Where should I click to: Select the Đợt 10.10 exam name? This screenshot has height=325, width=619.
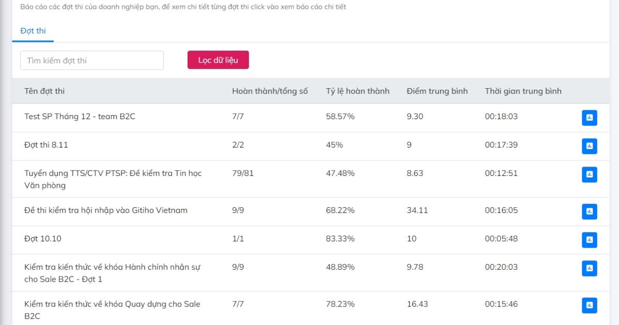point(43,239)
